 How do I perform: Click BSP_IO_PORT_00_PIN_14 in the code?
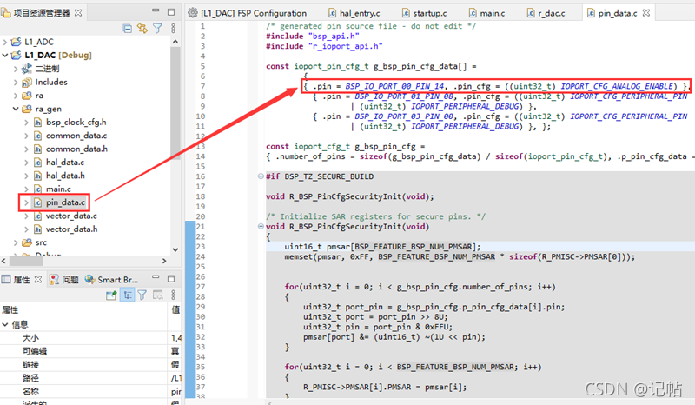coord(394,87)
